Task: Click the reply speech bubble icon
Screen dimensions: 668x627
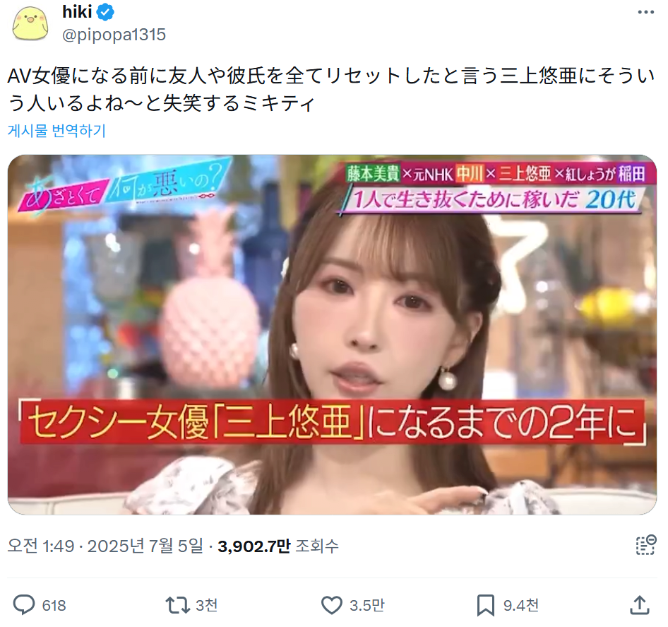Action: [x=24, y=605]
